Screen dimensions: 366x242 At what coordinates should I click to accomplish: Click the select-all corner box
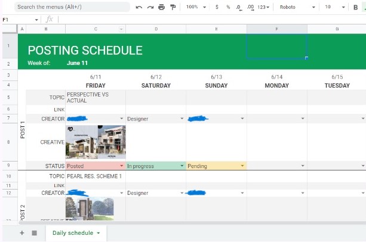[x=10, y=29]
